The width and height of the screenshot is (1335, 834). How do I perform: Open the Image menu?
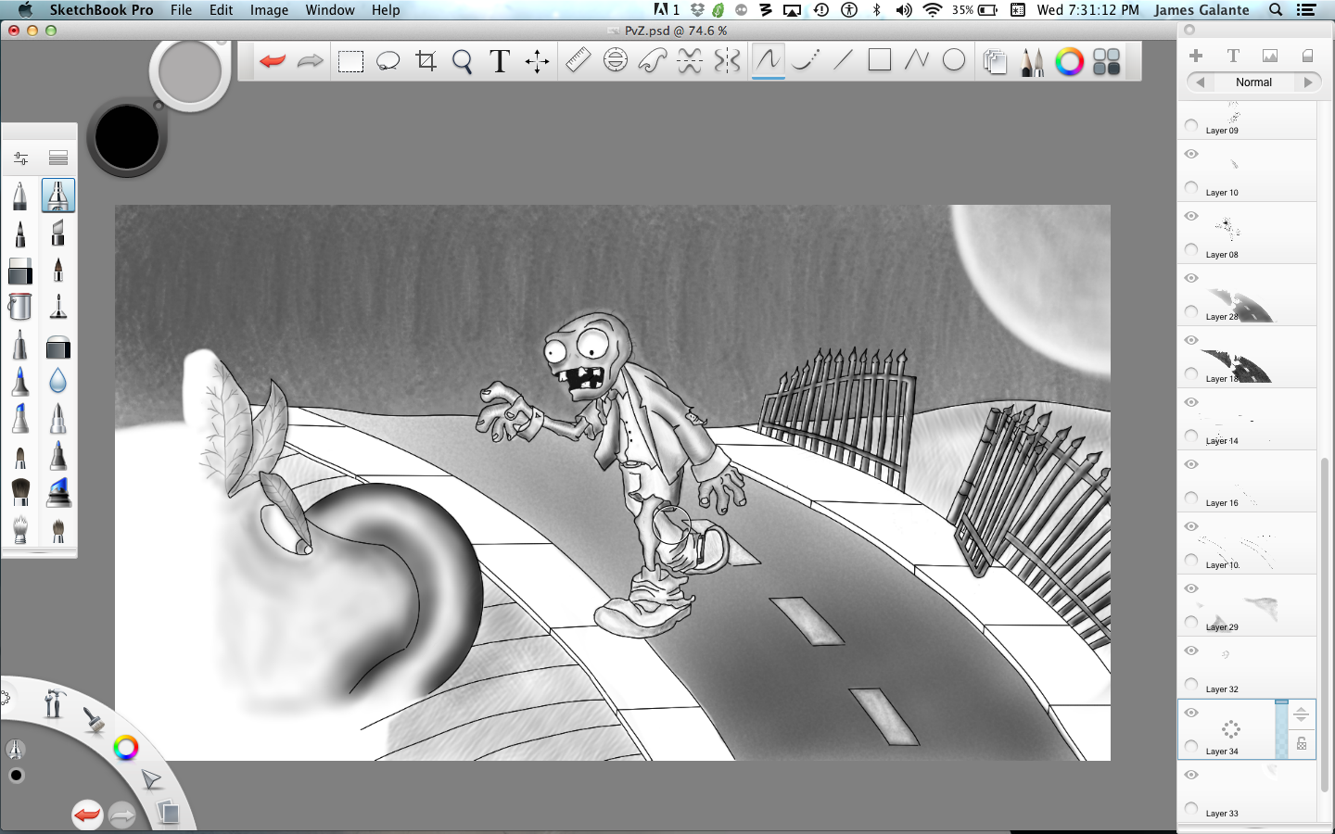(269, 10)
